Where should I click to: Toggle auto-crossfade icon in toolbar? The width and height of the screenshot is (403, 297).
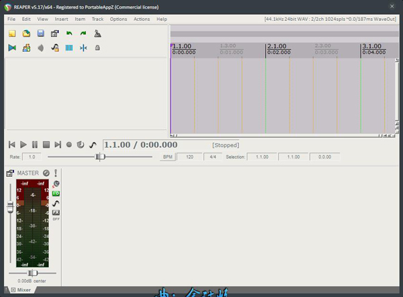click(12, 48)
